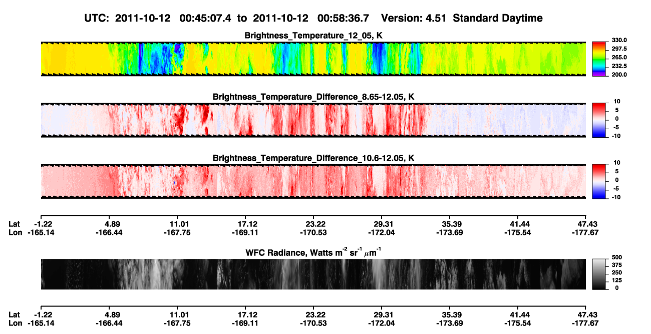Click the Brightness_Temperature_Difference_8.65-12.05, K title
The width and height of the screenshot is (651, 334).
click(313, 97)
